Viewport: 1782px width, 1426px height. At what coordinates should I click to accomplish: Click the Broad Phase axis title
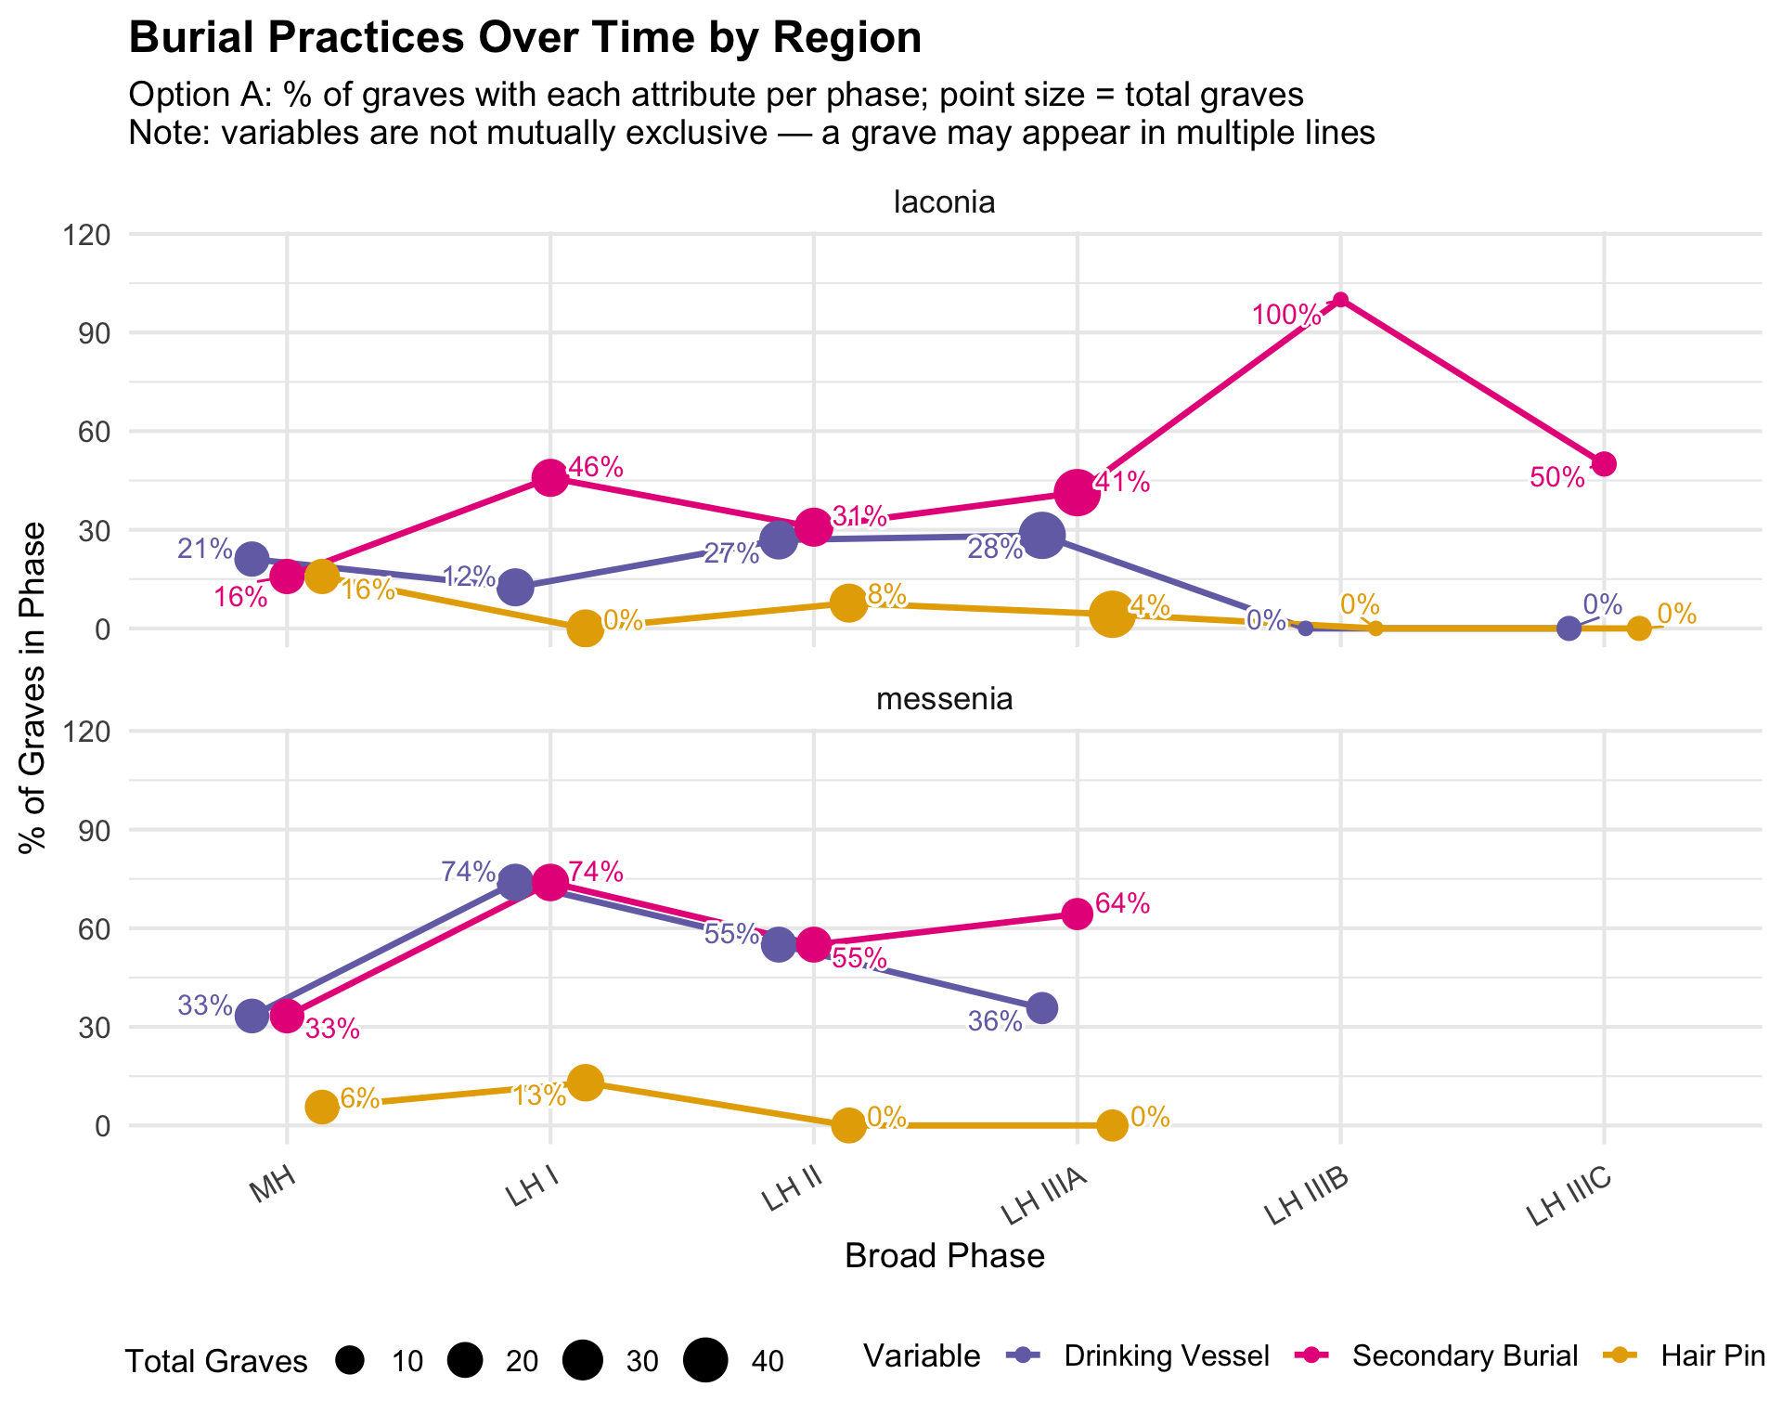(x=944, y=1256)
